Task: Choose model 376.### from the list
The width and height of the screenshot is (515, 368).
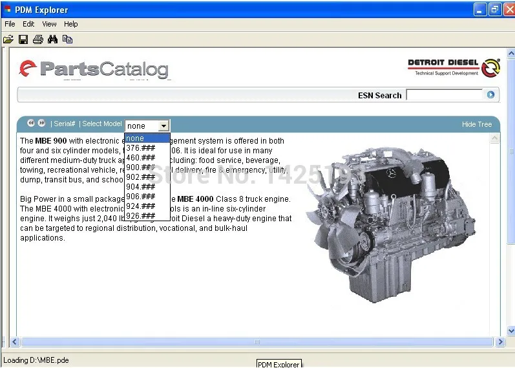Action: 147,148
